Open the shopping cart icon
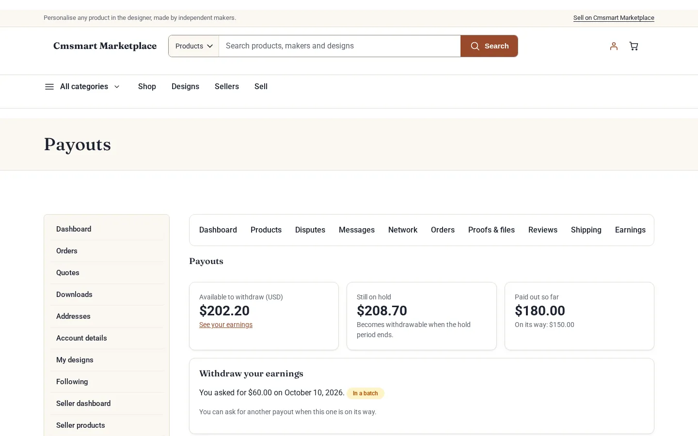698x436 pixels. pos(634,46)
